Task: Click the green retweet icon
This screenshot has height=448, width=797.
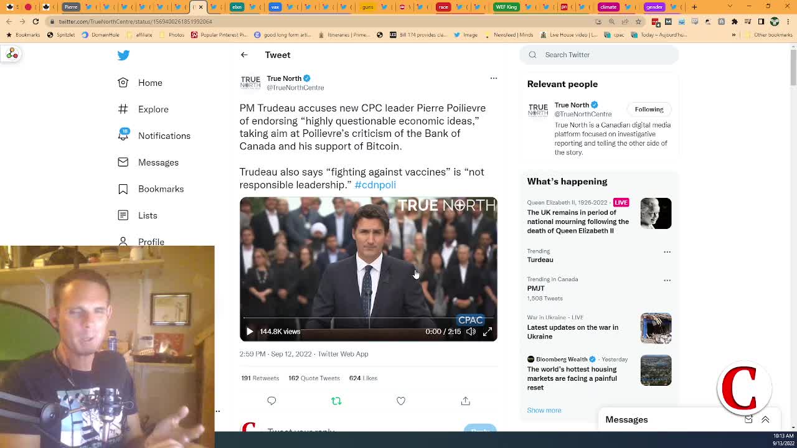Action: 336,401
